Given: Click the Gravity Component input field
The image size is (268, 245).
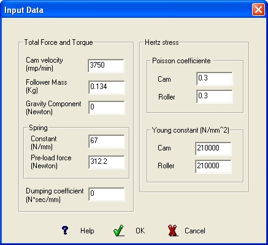Looking at the screenshot, I should 107,107.
